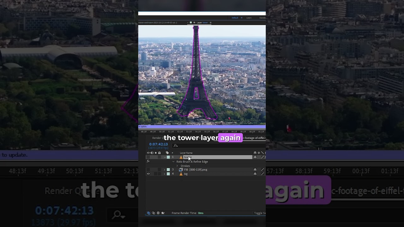Click the 13873 (29.97 fps) frame readout
The width and height of the screenshot is (404, 227).
click(158, 148)
